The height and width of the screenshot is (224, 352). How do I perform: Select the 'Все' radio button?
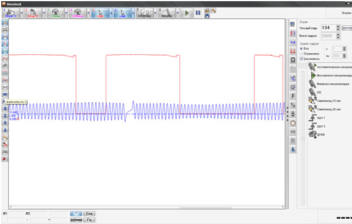pyautogui.click(x=301, y=48)
